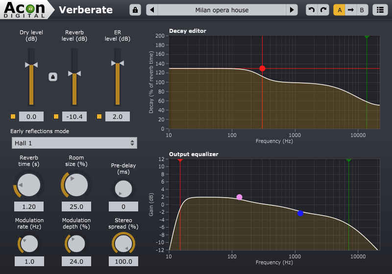Click the Modulation rate value 1.0
The image size is (392, 274).
(29, 261)
